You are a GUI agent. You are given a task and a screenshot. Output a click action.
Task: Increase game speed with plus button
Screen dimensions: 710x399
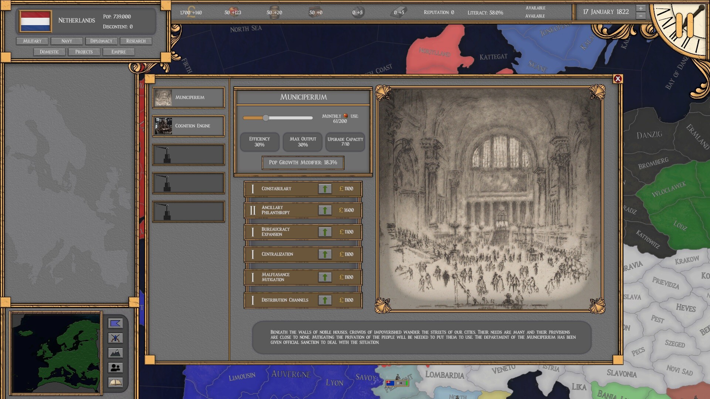coord(641,8)
